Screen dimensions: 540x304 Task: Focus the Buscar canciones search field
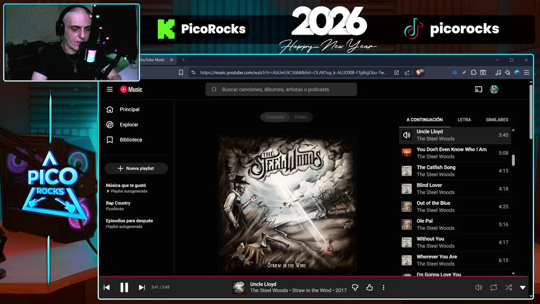281,89
